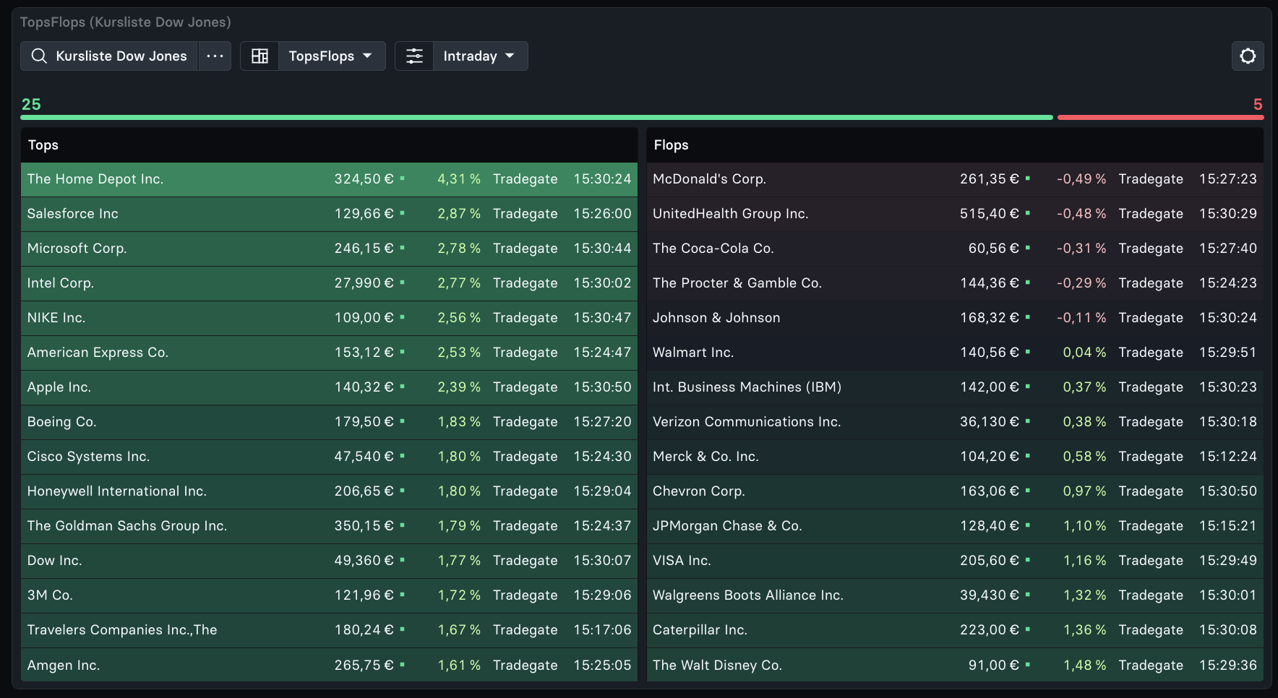The height and width of the screenshot is (698, 1278).
Task: Select the Flops column header
Action: tap(955, 145)
